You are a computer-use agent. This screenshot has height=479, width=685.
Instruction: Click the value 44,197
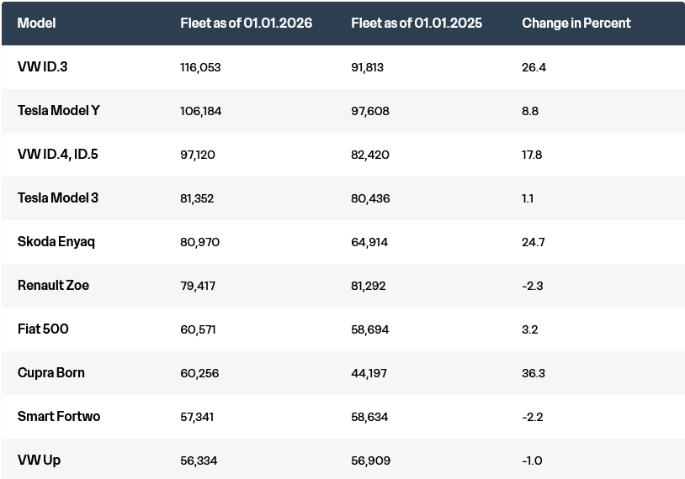(369, 373)
